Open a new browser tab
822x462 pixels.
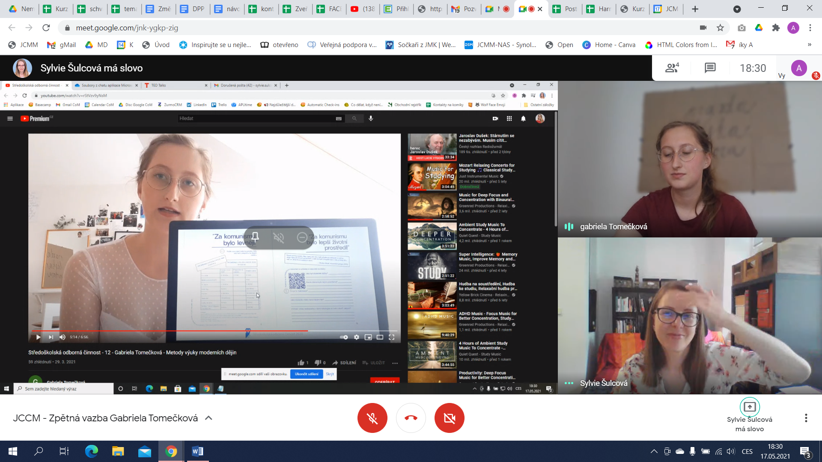point(695,9)
